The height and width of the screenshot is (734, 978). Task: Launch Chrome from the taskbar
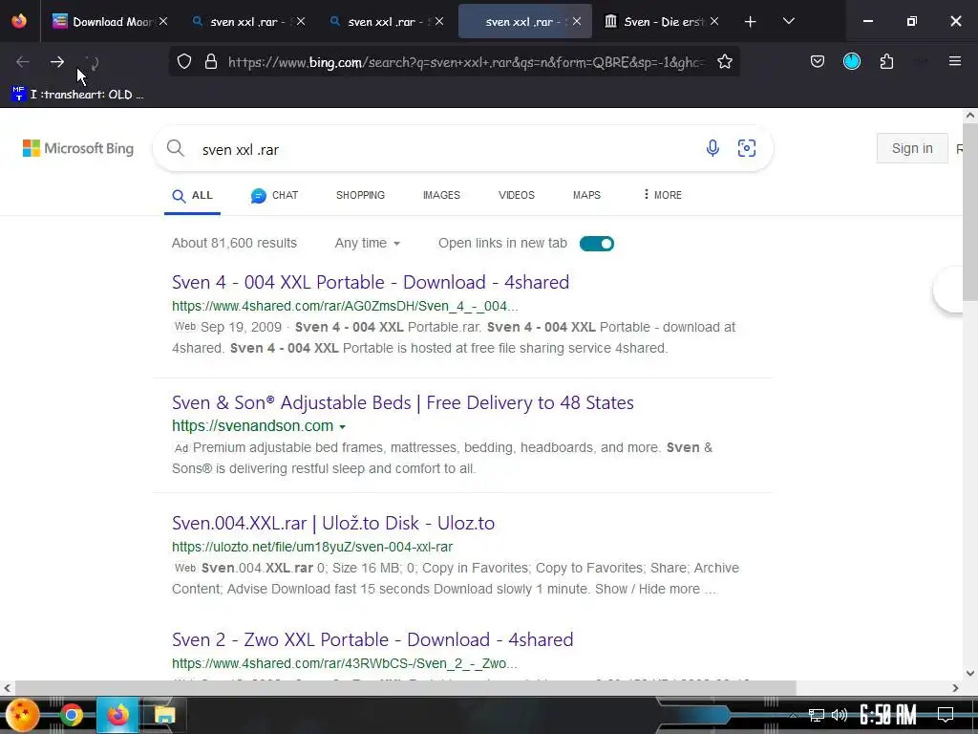[71, 715]
